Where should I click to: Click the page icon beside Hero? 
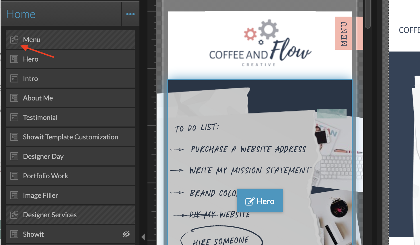pos(14,59)
